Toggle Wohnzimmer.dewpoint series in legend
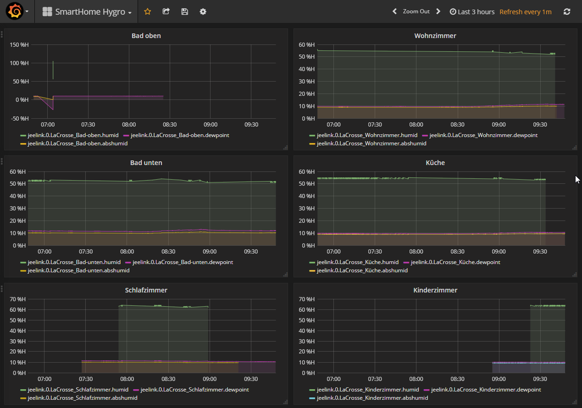The width and height of the screenshot is (582, 408). tap(483, 135)
